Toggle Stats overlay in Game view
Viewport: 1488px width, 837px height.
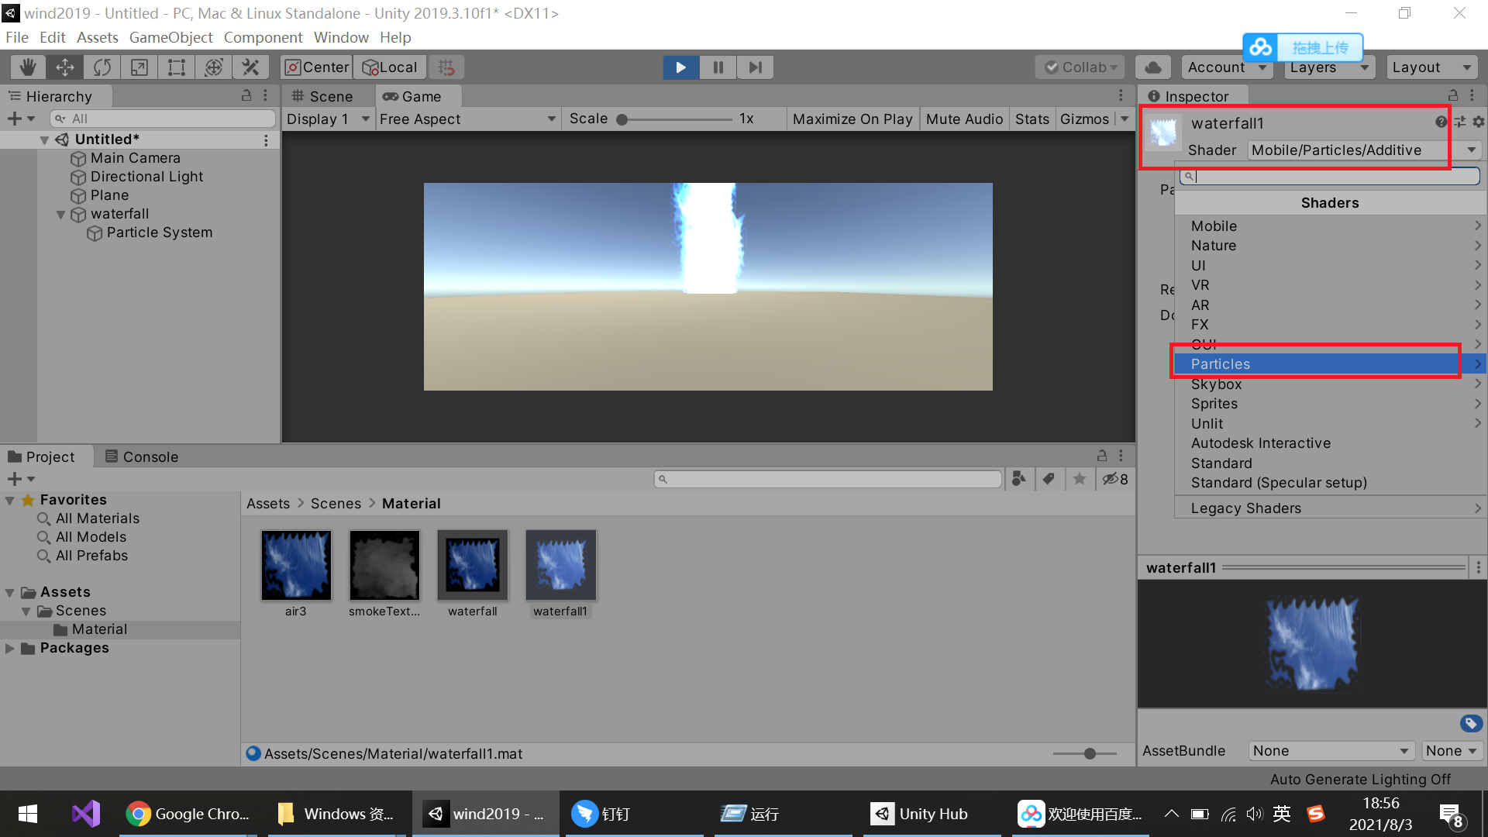[x=1032, y=119]
